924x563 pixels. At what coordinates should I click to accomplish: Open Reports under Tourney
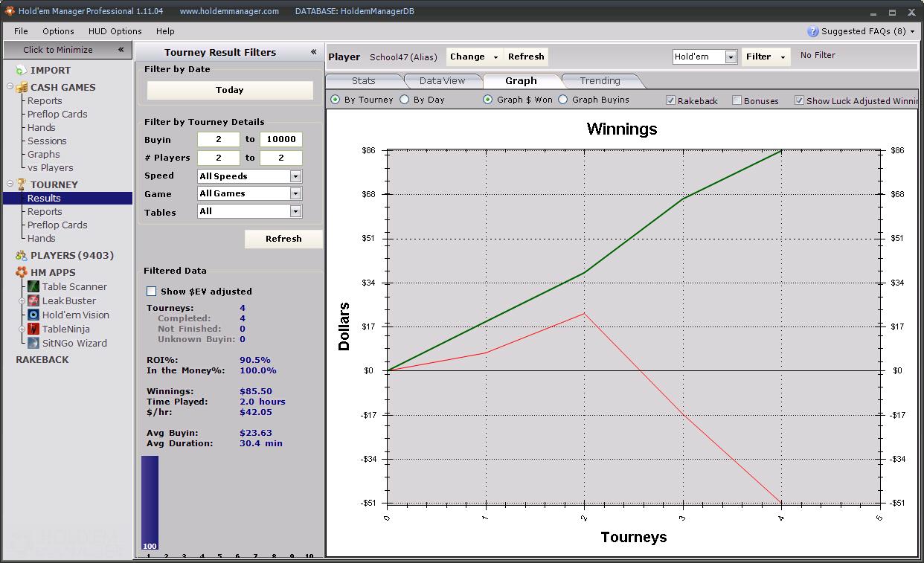[x=45, y=211]
